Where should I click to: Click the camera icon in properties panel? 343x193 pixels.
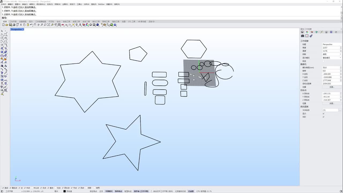pyautogui.click(x=303, y=36)
